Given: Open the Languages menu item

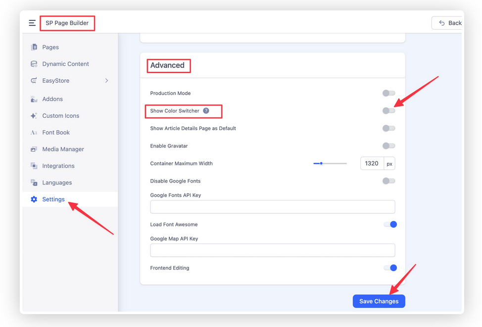Looking at the screenshot, I should click(57, 183).
